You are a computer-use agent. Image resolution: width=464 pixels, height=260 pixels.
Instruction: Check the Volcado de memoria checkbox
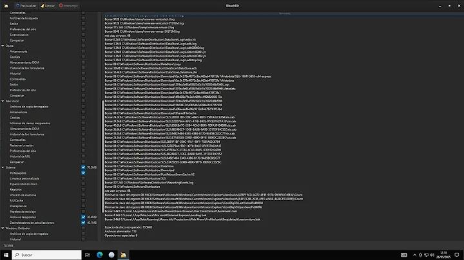pyautogui.click(x=83, y=195)
